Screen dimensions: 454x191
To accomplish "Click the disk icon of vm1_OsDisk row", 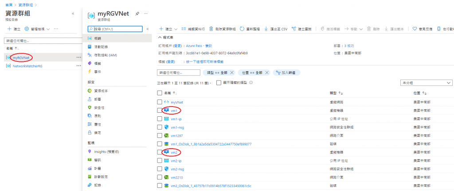I will click(x=167, y=144).
